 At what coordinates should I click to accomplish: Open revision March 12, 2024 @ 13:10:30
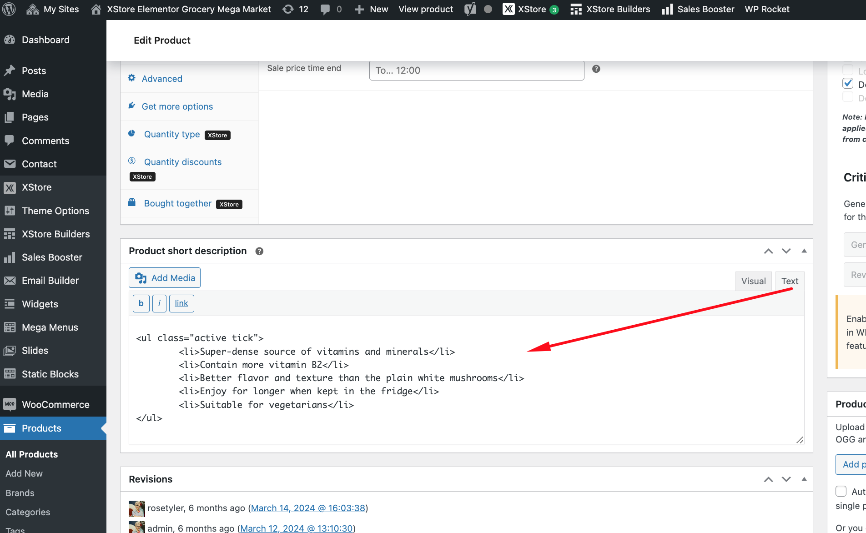(x=297, y=528)
